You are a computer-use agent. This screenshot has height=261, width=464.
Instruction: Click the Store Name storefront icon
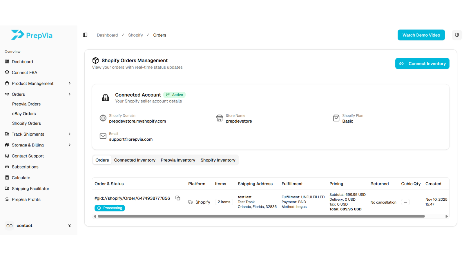[220, 118]
